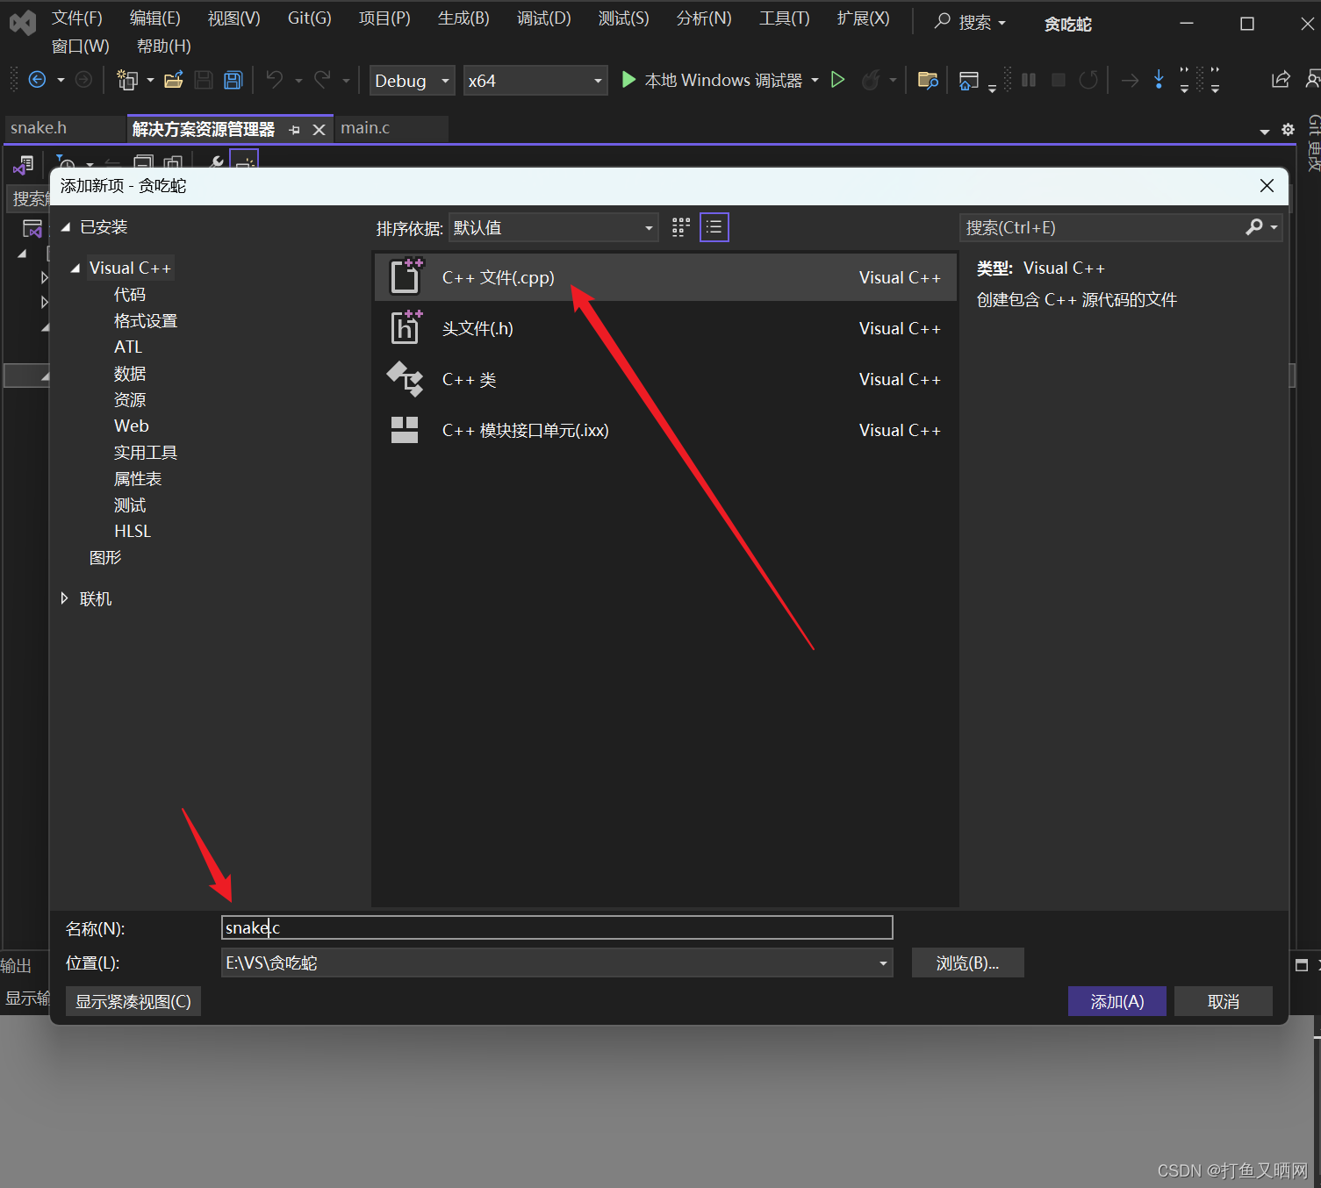Click the navigate backward arrow icon
The width and height of the screenshot is (1321, 1188).
tap(37, 80)
